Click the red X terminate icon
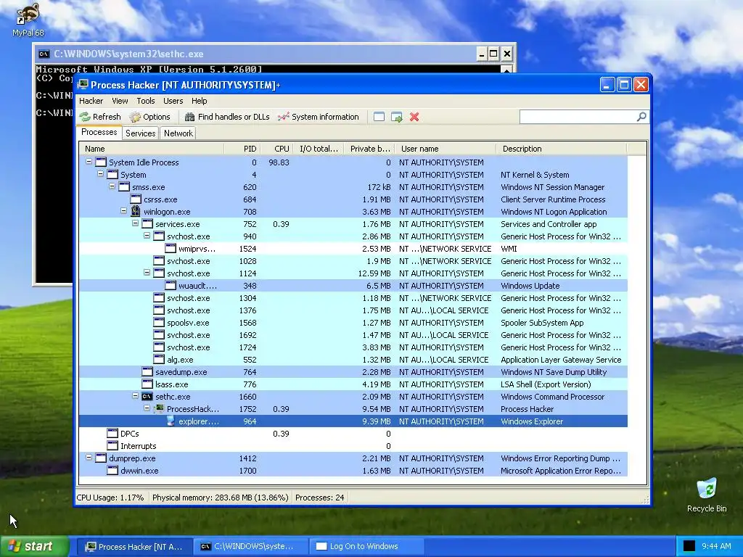The image size is (743, 557). point(414,117)
